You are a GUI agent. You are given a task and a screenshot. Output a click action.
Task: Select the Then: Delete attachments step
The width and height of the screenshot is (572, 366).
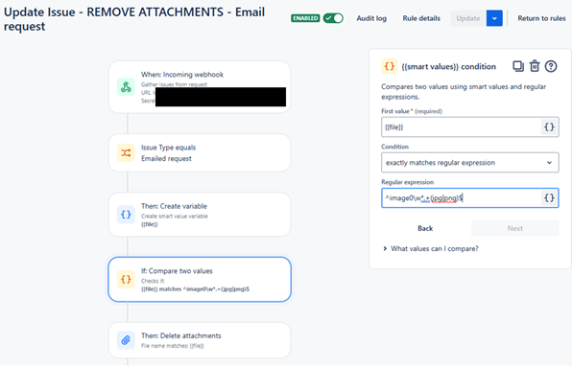click(x=200, y=340)
